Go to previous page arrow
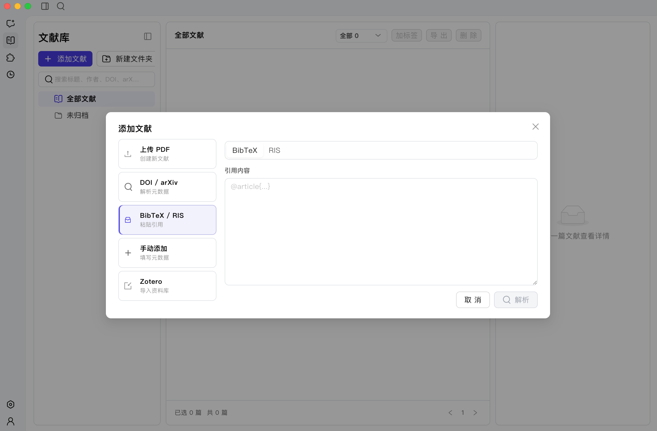The height and width of the screenshot is (431, 657). coord(450,412)
